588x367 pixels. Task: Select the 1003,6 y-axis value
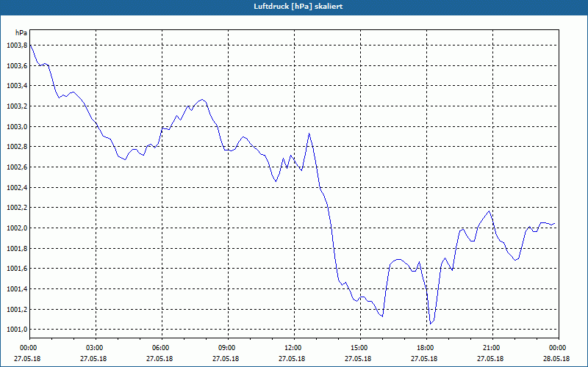(x=17, y=66)
